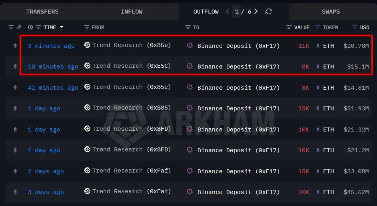Click the chain link icon in header
Screen dimensions: 377x206
(19, 27)
